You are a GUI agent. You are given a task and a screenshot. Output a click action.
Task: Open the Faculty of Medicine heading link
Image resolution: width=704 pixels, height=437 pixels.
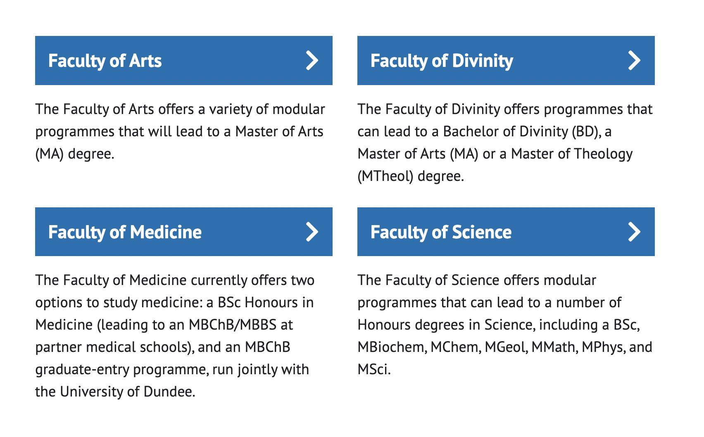(184, 232)
